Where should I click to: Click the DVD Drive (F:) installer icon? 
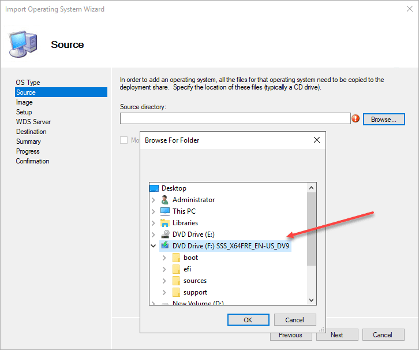point(165,245)
